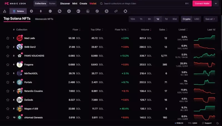Expand menu chevron beside Connect Wallet
The height and width of the screenshot is (126, 222).
pos(216,4)
